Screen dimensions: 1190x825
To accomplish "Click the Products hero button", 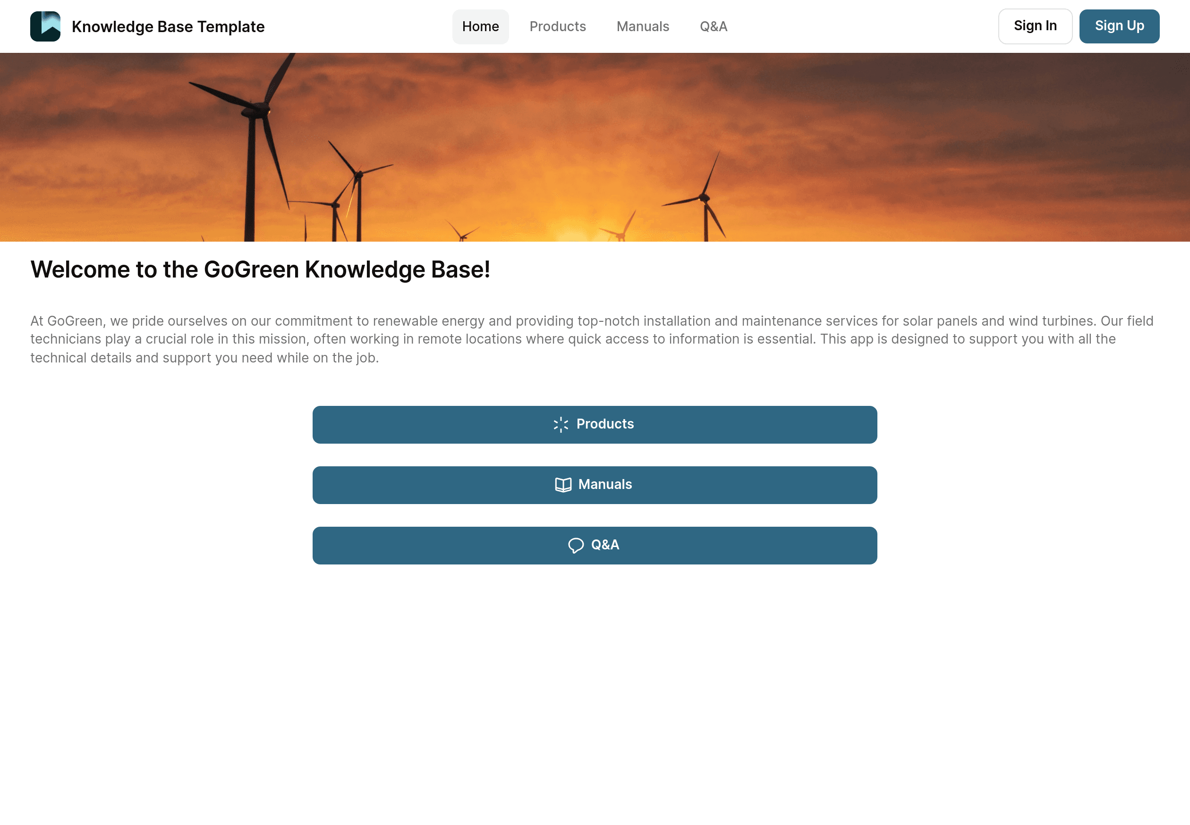I will 595,425.
